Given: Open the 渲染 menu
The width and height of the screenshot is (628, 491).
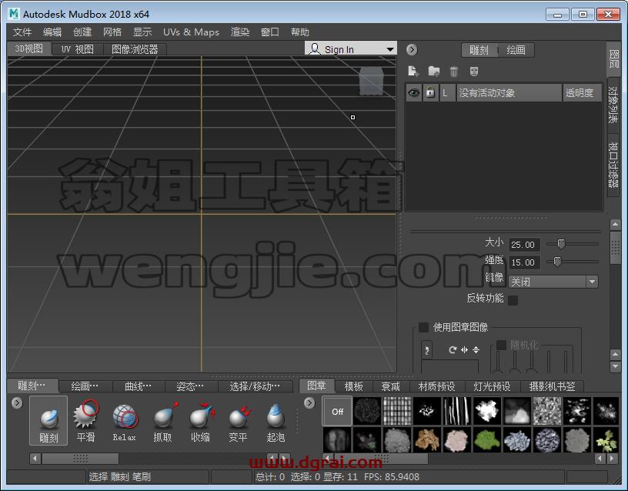Looking at the screenshot, I should 240,32.
